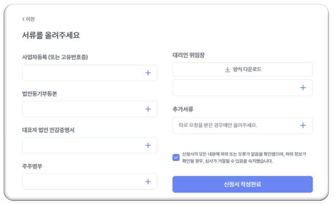Go back via the 이전 link
This screenshot has width=336, height=204.
30,19
